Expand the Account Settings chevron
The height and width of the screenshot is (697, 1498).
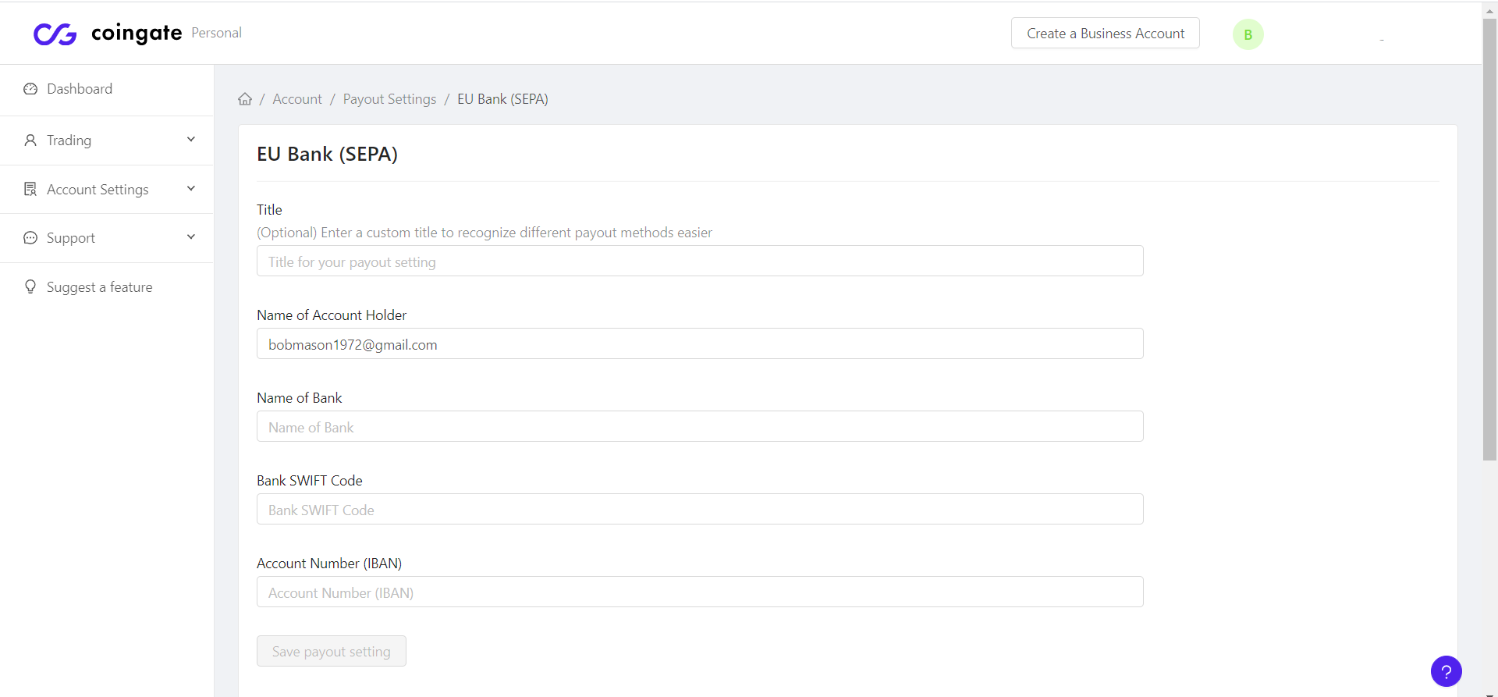(191, 189)
